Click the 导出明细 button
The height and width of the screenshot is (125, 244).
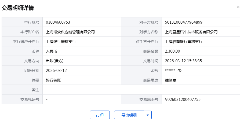click(129, 115)
